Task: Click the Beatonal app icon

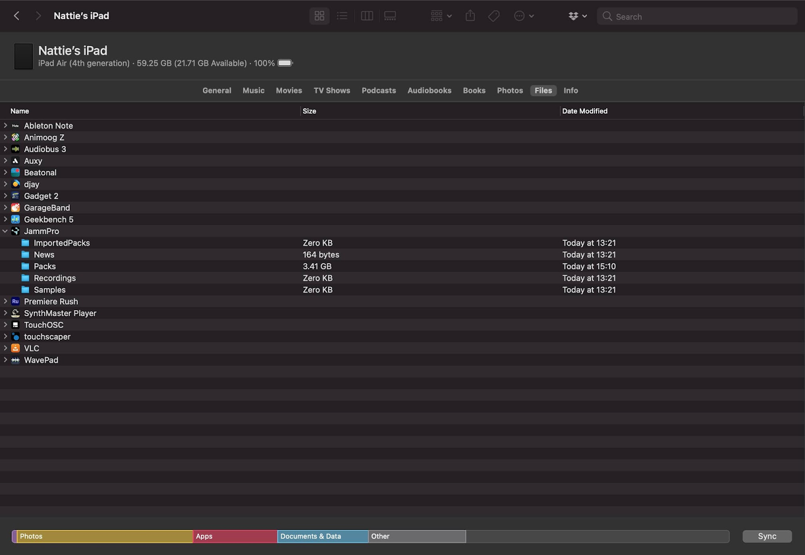Action: coord(16,172)
